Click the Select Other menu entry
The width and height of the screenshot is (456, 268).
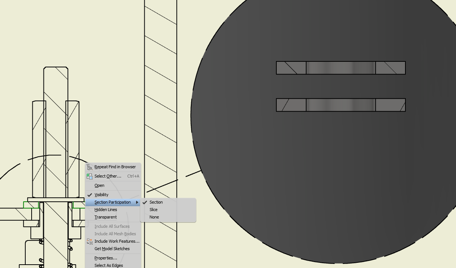107,176
